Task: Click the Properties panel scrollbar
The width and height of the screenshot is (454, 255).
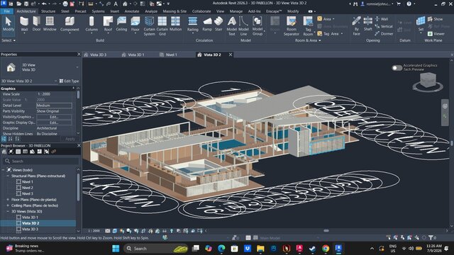Action: tap(78, 95)
